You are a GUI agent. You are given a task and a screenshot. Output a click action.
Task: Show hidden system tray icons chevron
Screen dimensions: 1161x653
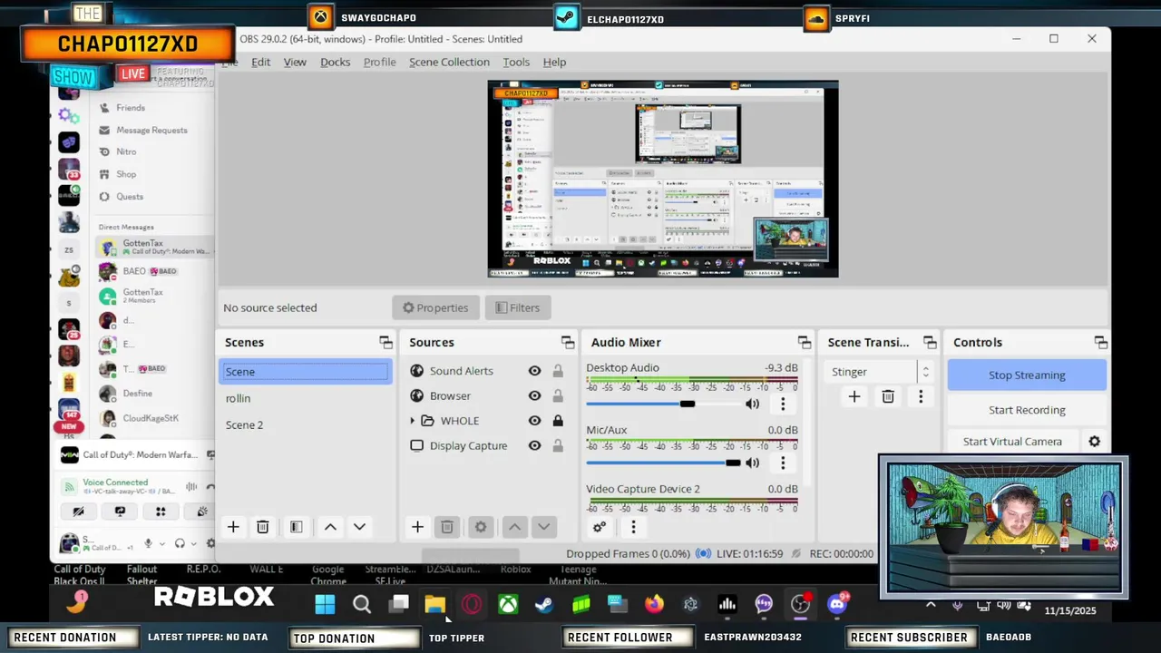point(931,605)
